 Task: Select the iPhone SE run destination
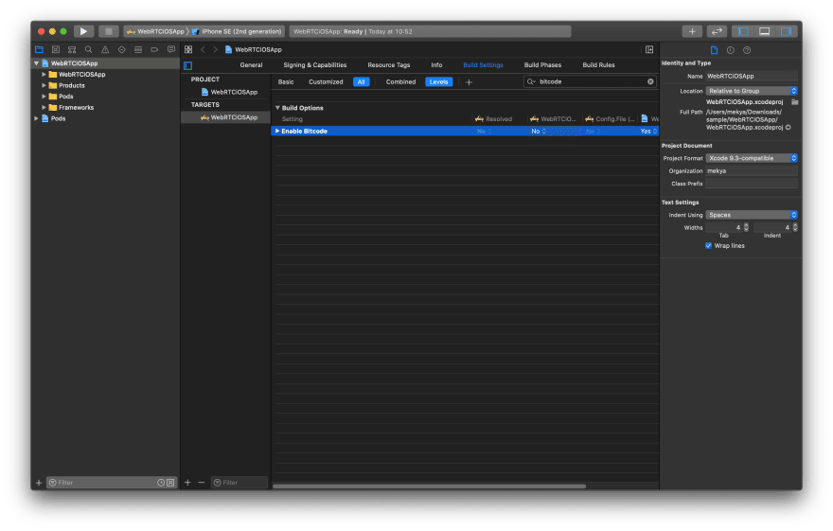click(237, 31)
